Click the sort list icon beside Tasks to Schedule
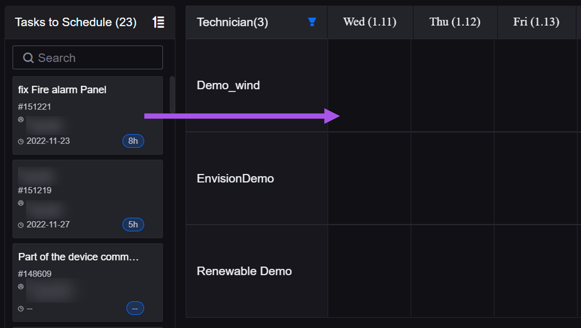 pos(159,22)
